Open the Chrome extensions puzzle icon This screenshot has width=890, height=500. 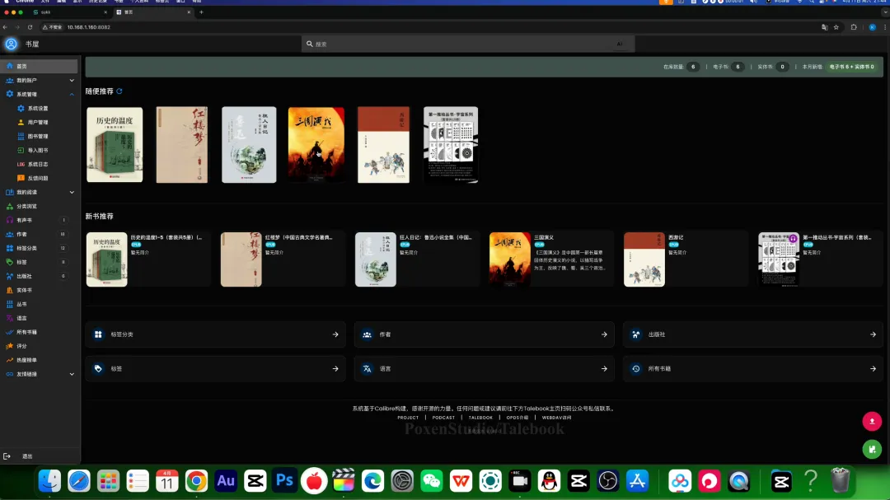(854, 27)
